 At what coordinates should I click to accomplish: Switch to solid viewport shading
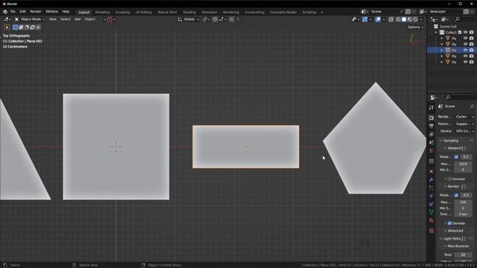tap(404, 19)
